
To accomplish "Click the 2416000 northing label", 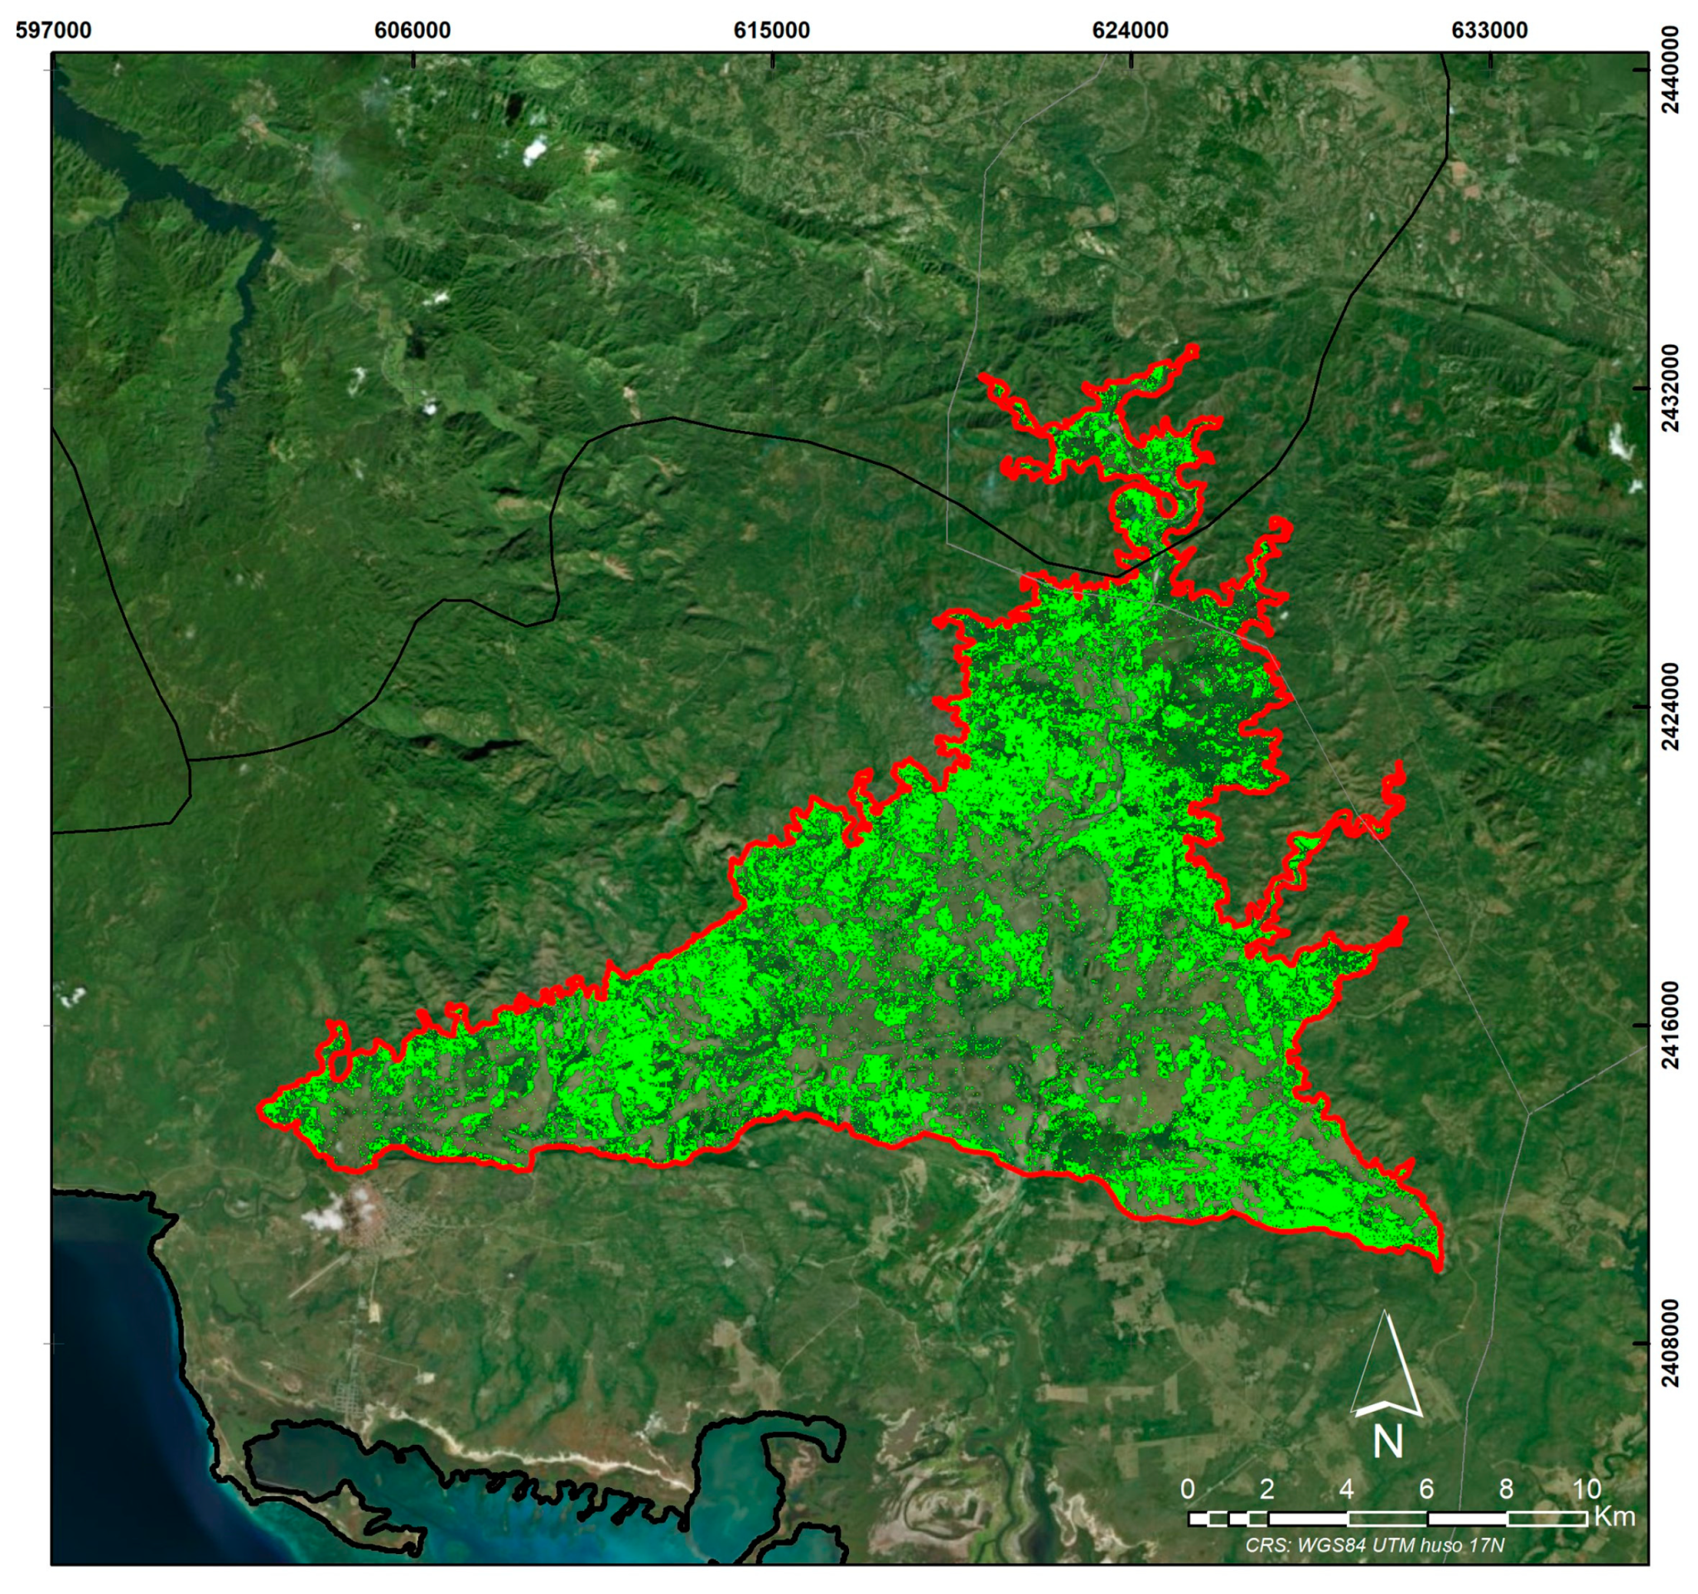I will pyautogui.click(x=1671, y=1026).
